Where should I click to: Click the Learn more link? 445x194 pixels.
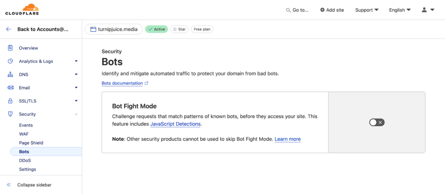click(288, 139)
